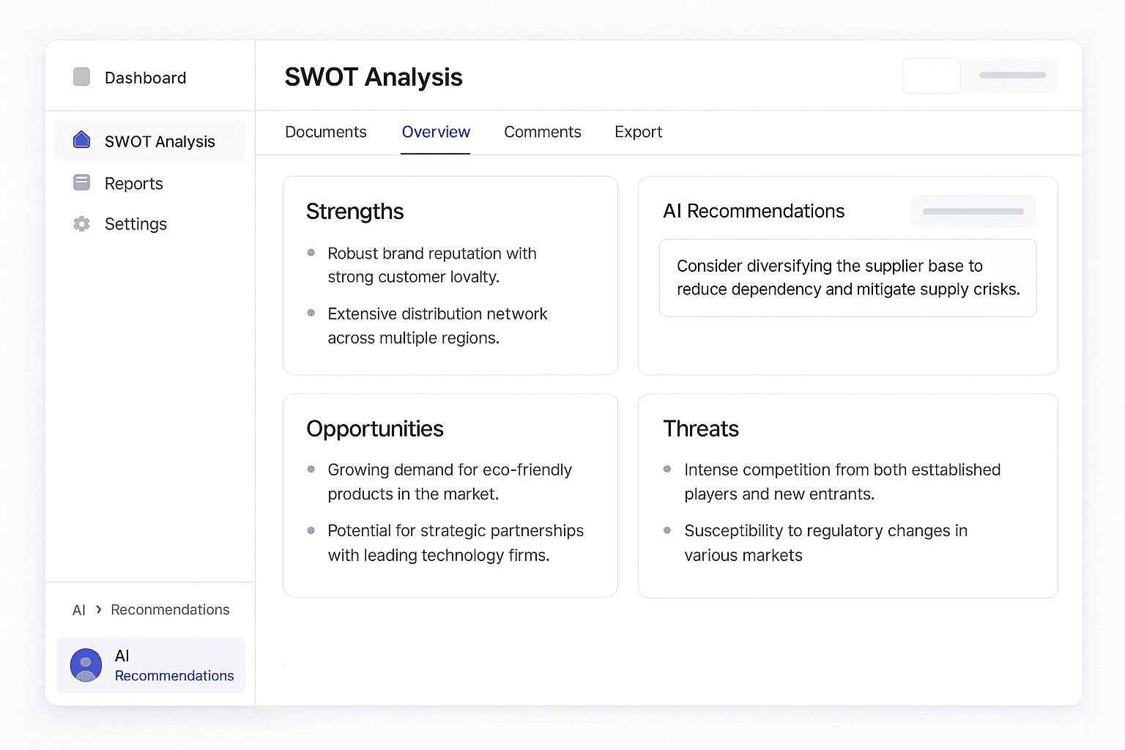Viewport: 1125px width, 750px height.
Task: Open Reports from the sidebar
Action: point(133,184)
